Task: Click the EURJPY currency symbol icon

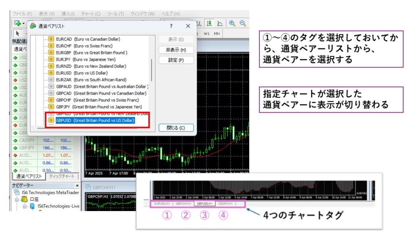Action: [x=51, y=59]
